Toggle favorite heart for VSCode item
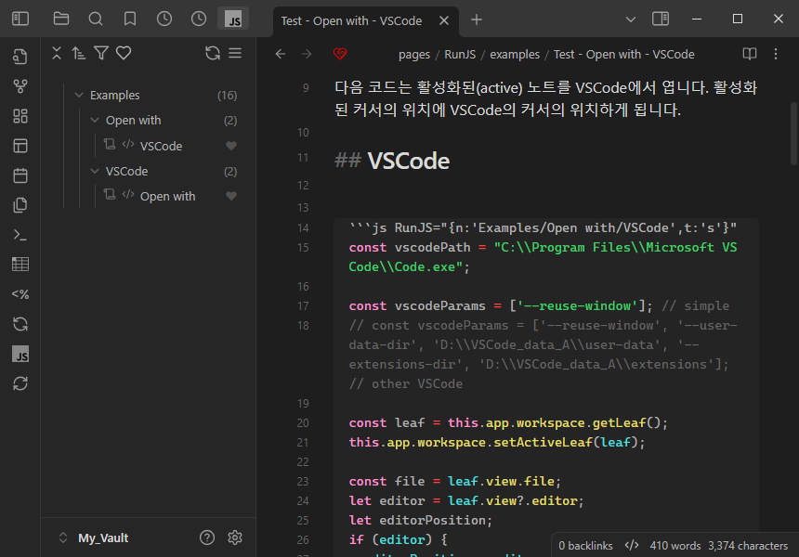Viewport: 799px width, 557px height. 230,146
